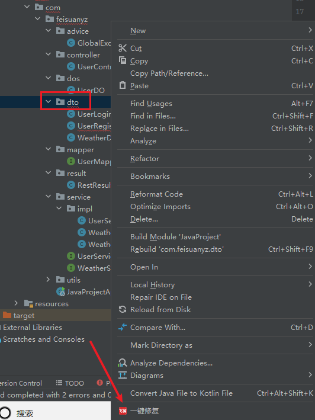Click the Compare With arrows icon
Image resolution: width=315 pixels, height=420 pixels.
(123, 327)
